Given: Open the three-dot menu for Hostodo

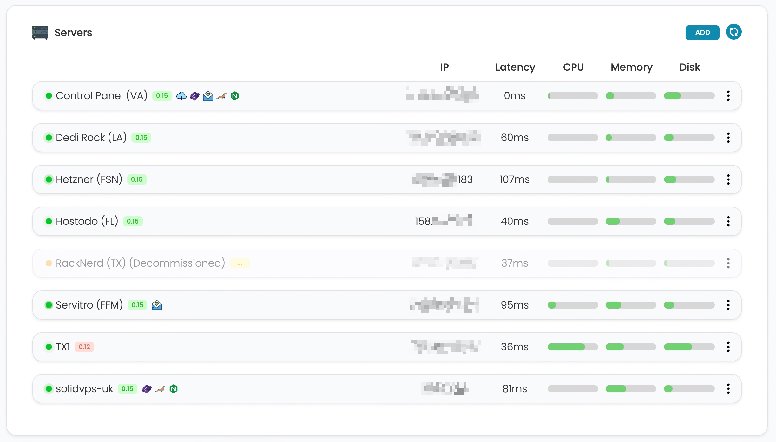Looking at the screenshot, I should pyautogui.click(x=728, y=221).
